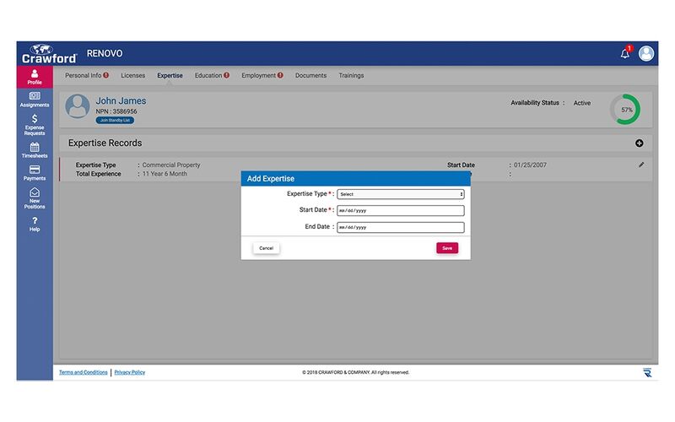Cancel the Add Expertise dialog
The image size is (675, 422).
click(x=266, y=248)
